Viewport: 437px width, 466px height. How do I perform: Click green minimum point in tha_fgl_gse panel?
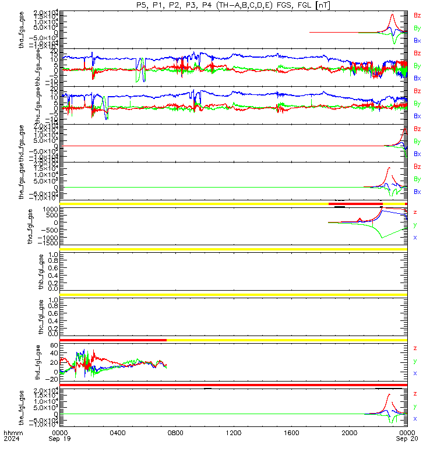[x=382, y=238]
